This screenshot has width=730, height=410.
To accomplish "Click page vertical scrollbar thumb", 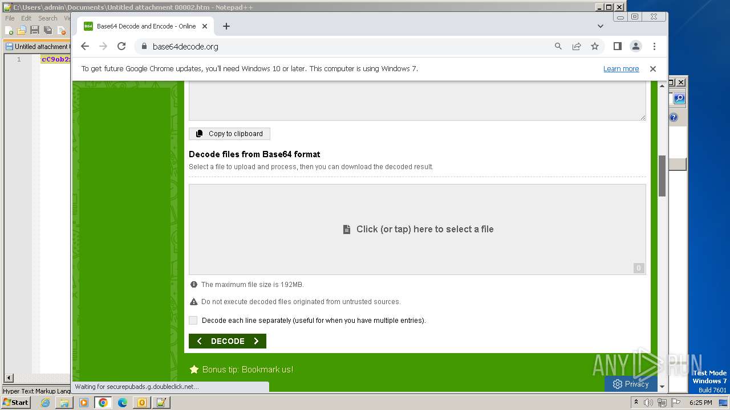I will point(662,176).
